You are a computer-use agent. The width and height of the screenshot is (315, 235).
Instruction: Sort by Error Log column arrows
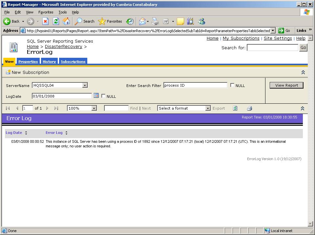tap(67, 133)
